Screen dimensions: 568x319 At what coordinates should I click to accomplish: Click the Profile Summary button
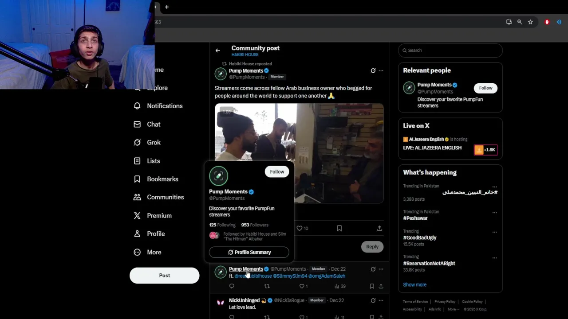coord(249,252)
